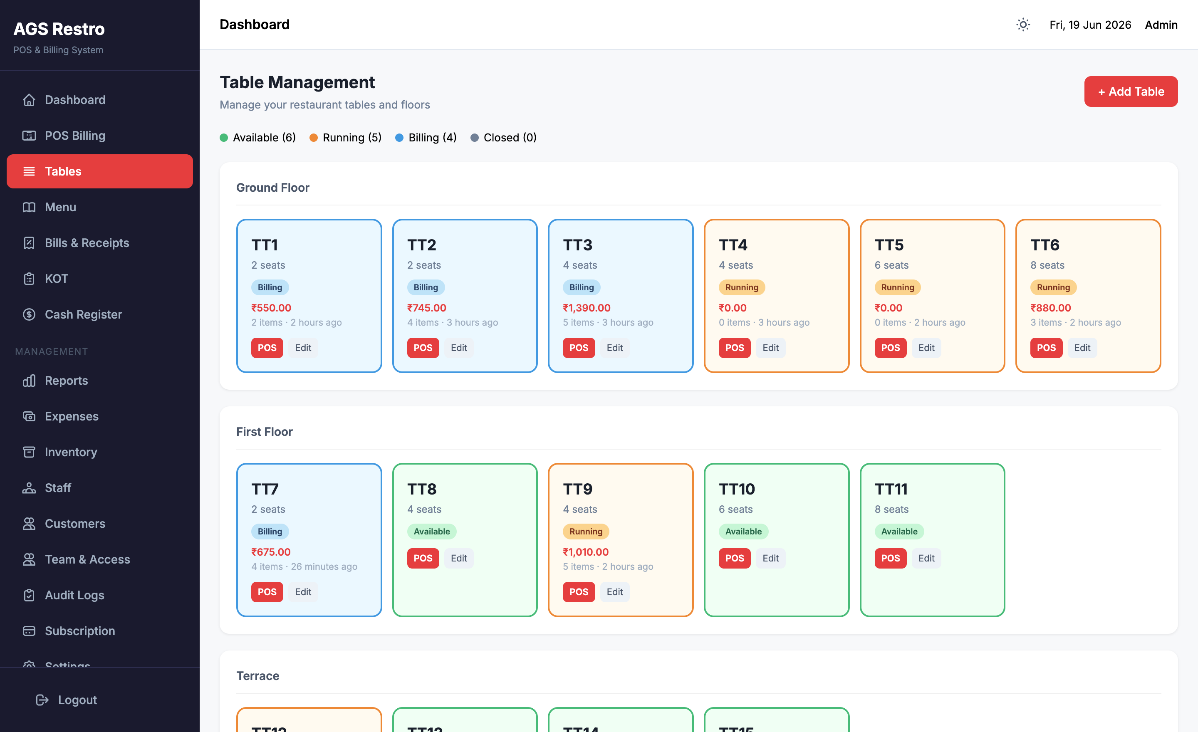The image size is (1198, 732).
Task: Navigate to Cash Register
Action: 100,314
